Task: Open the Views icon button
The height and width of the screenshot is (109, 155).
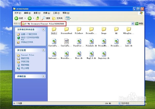Action: (x=67, y=18)
